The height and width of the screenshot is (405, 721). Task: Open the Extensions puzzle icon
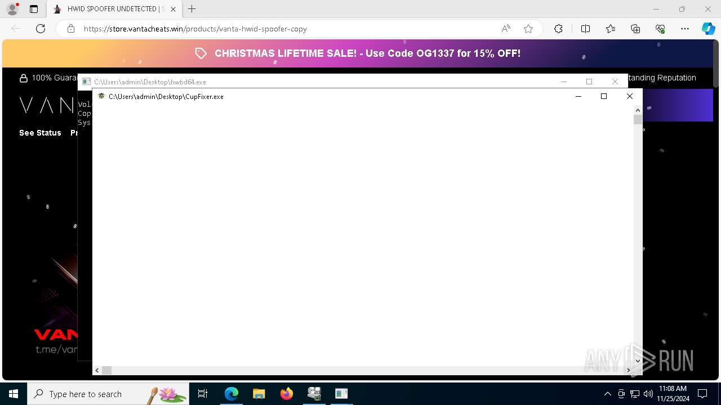558,29
